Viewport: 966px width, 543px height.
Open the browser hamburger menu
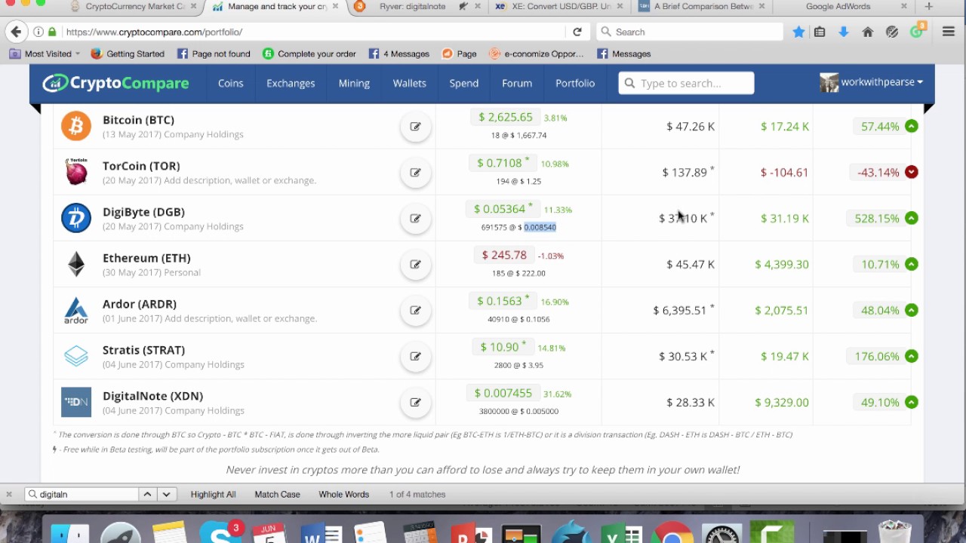[x=949, y=32]
